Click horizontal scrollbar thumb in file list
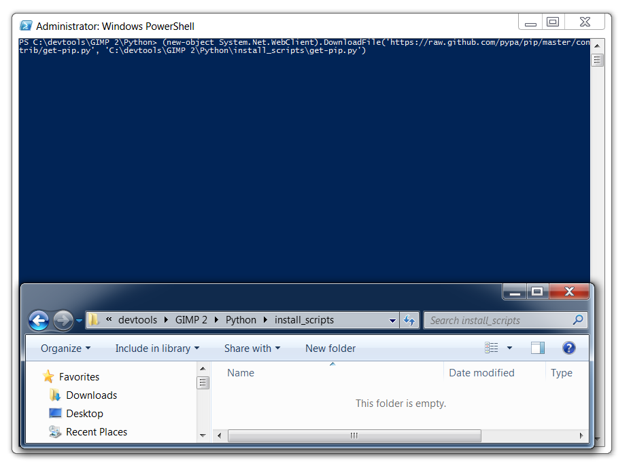 pyautogui.click(x=354, y=435)
